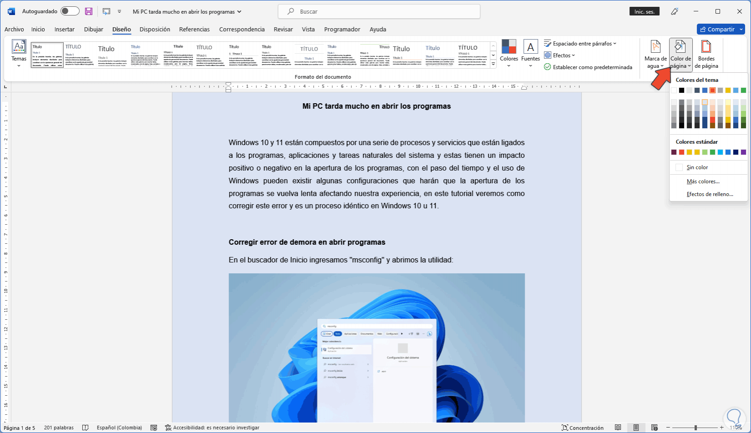Click Español (Colombia) language indicator

tap(119, 428)
